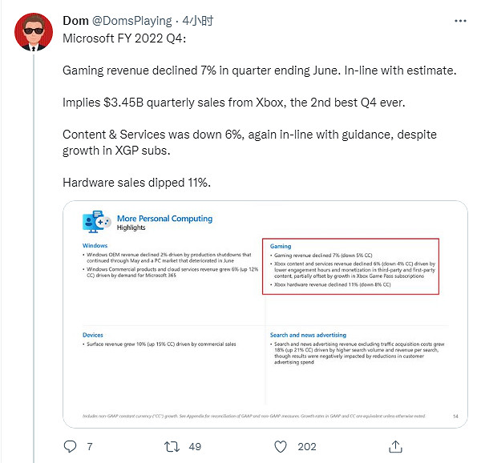This screenshot has width=481, height=463.
Task: Click the More Personal Computing slide title
Action: point(164,218)
